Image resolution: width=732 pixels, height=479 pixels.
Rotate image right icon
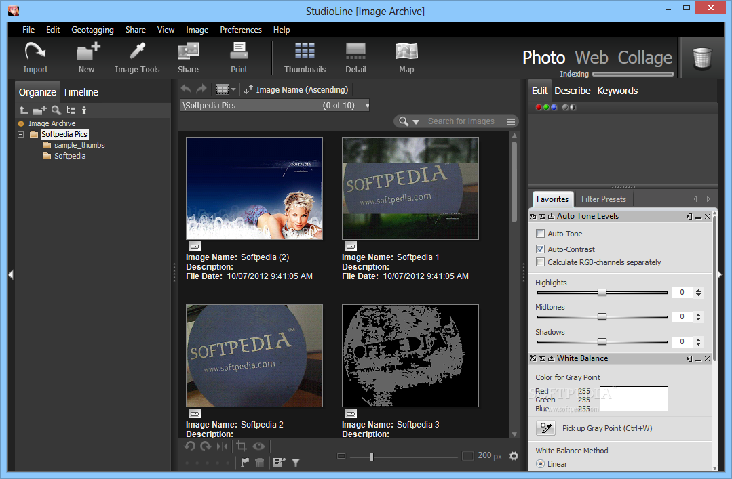pyautogui.click(x=206, y=446)
